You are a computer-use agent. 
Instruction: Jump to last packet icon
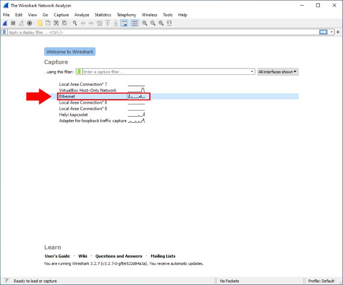[116, 23]
